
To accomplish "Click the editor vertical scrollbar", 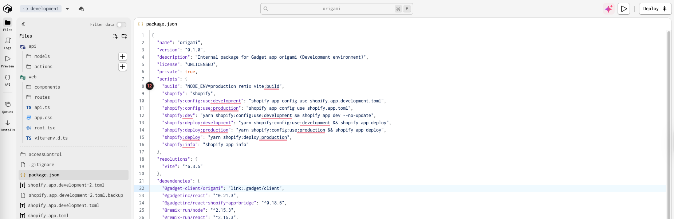I will pos(669,125).
